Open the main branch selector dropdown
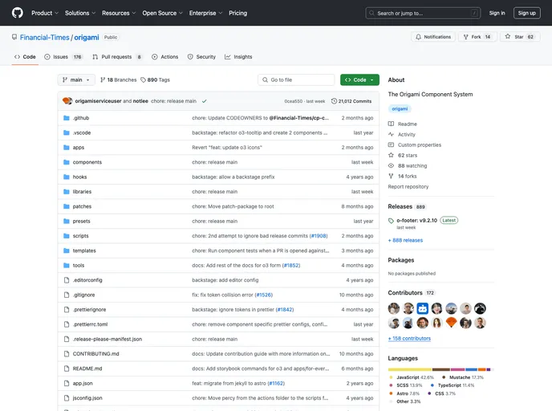The image size is (552, 411). coord(76,80)
